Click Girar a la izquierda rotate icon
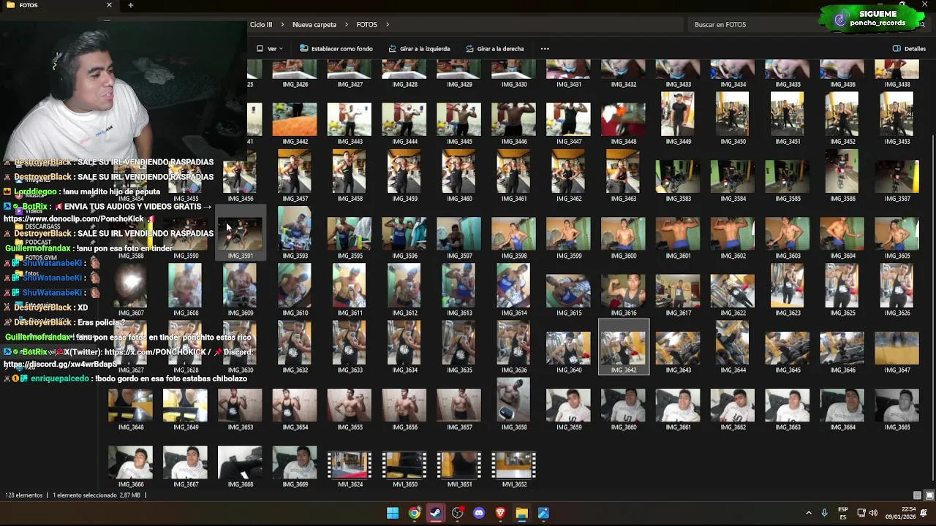The height and width of the screenshot is (526, 936). (x=393, y=49)
